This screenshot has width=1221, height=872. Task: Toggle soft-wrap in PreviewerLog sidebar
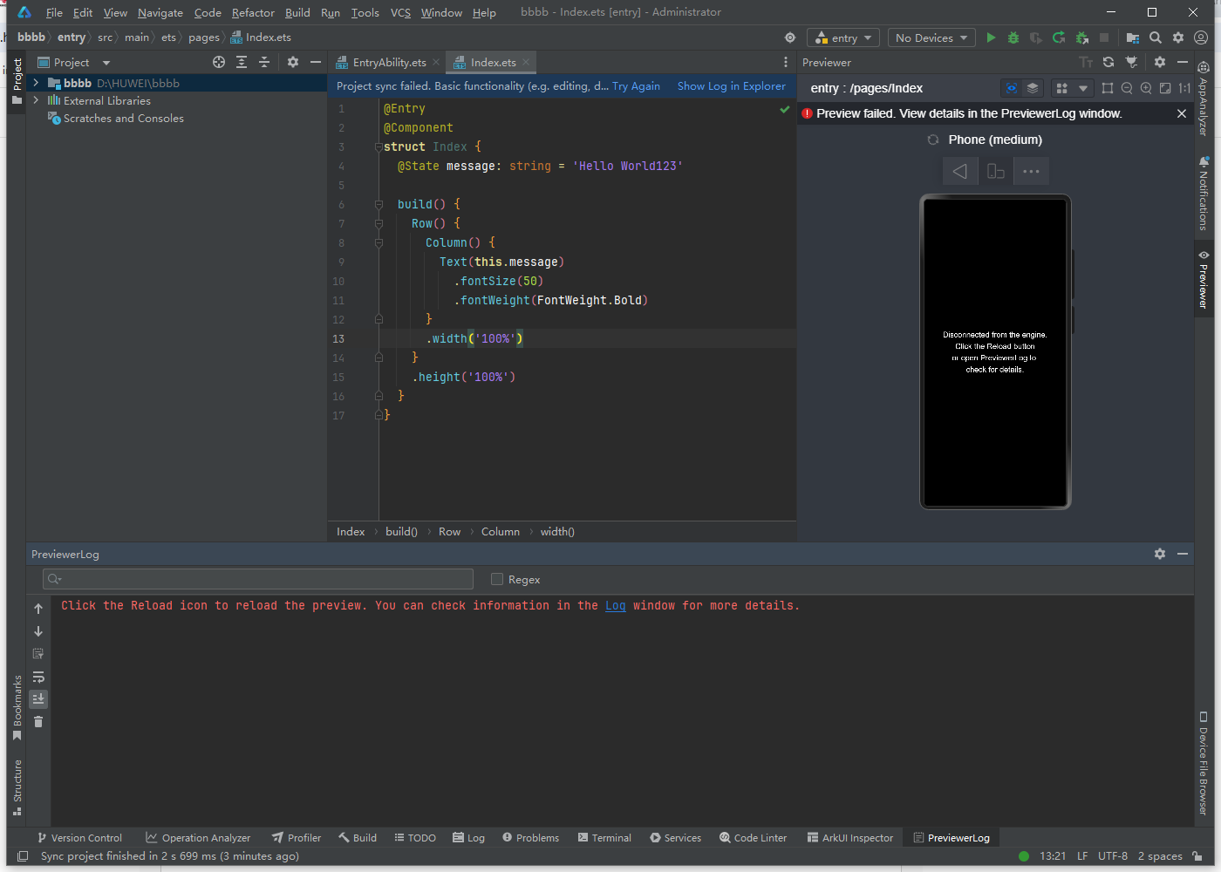point(38,677)
